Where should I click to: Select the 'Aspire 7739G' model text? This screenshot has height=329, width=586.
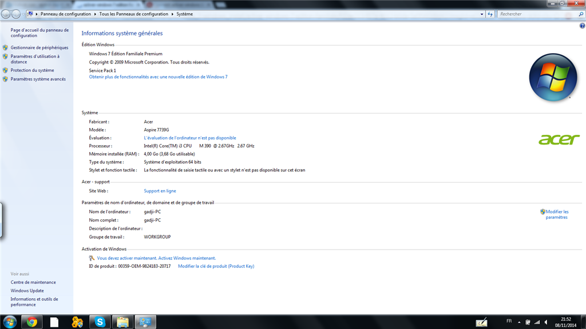(x=156, y=130)
